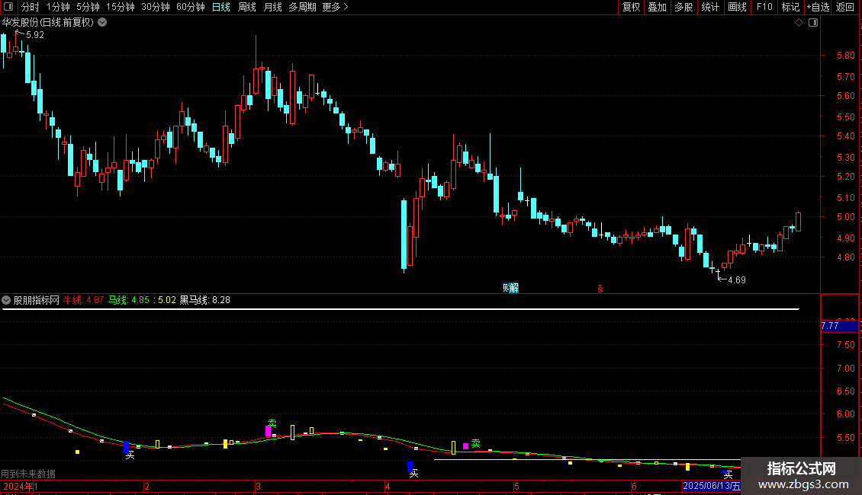Select the 5分钟 period tab
Viewport: 862px width, 495px height.
88,7
